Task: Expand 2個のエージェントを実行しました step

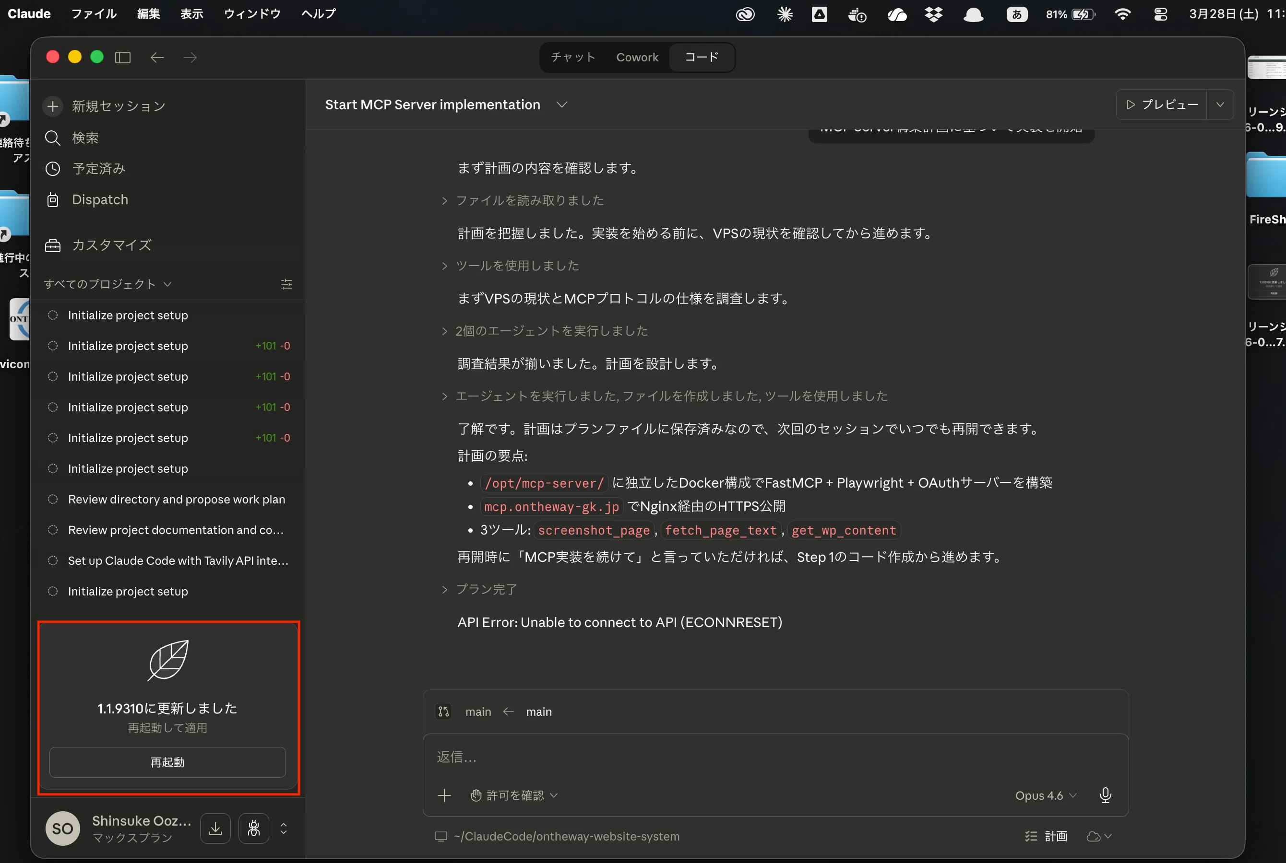Action: [x=545, y=331]
